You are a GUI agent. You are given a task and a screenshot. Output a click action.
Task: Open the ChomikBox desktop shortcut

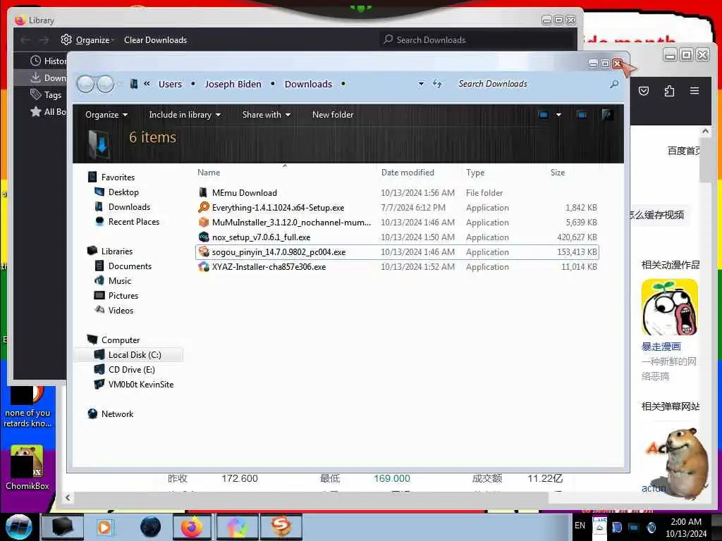coord(27,468)
